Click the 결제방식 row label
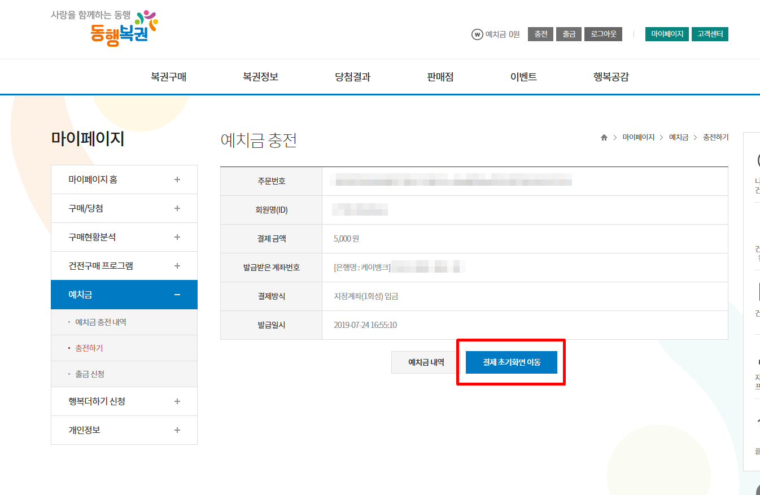The image size is (760, 495). [x=271, y=296]
